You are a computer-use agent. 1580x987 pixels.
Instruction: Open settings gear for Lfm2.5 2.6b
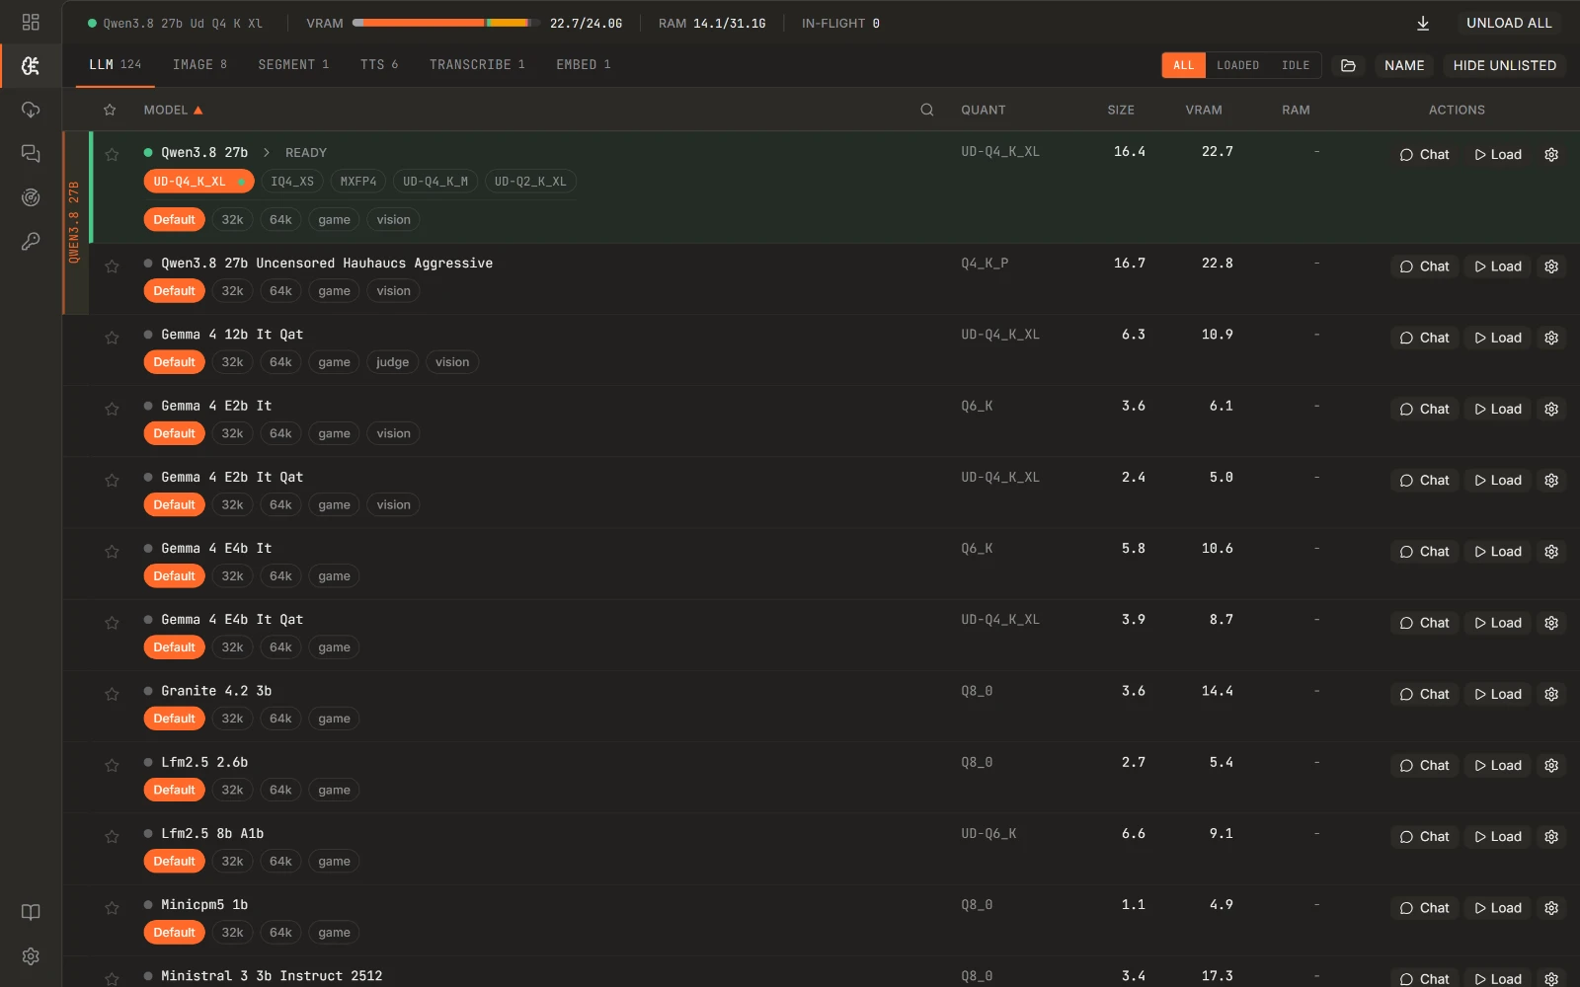(1551, 765)
